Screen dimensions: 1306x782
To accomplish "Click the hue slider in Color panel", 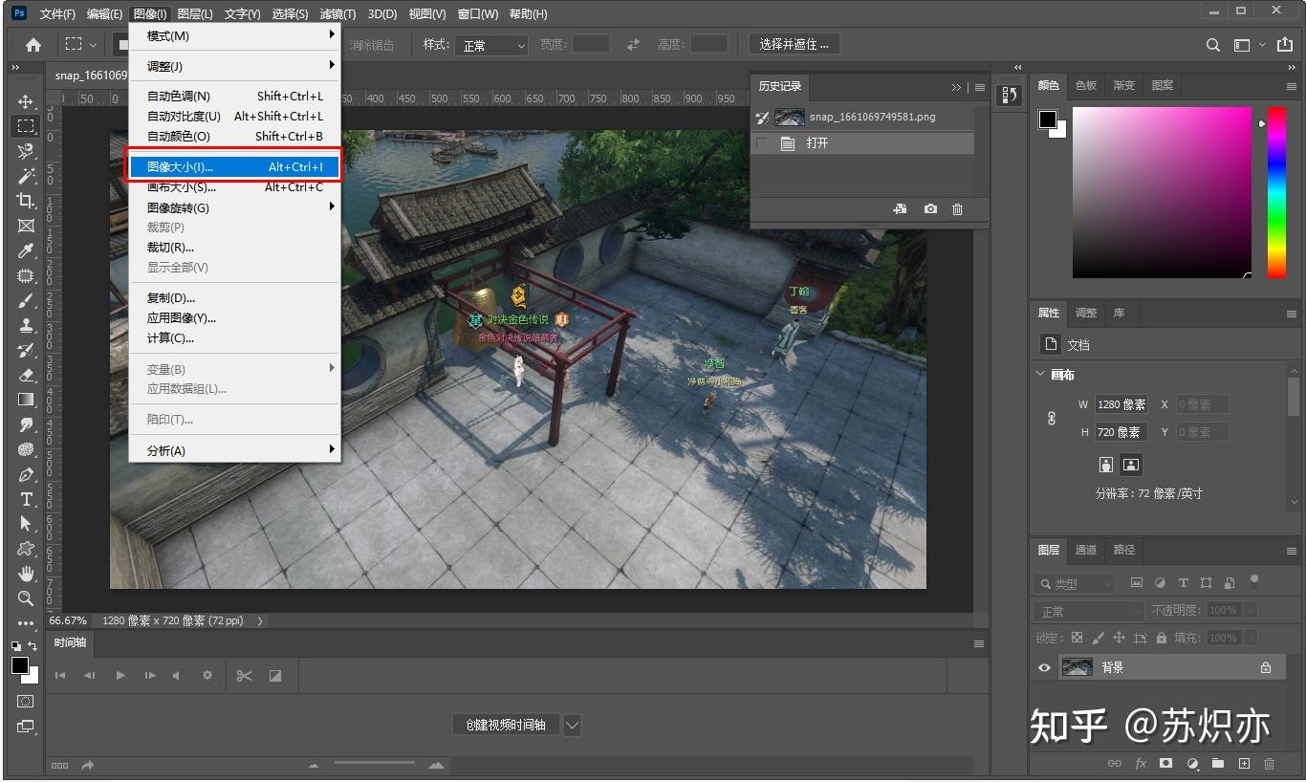I will click(x=1276, y=192).
